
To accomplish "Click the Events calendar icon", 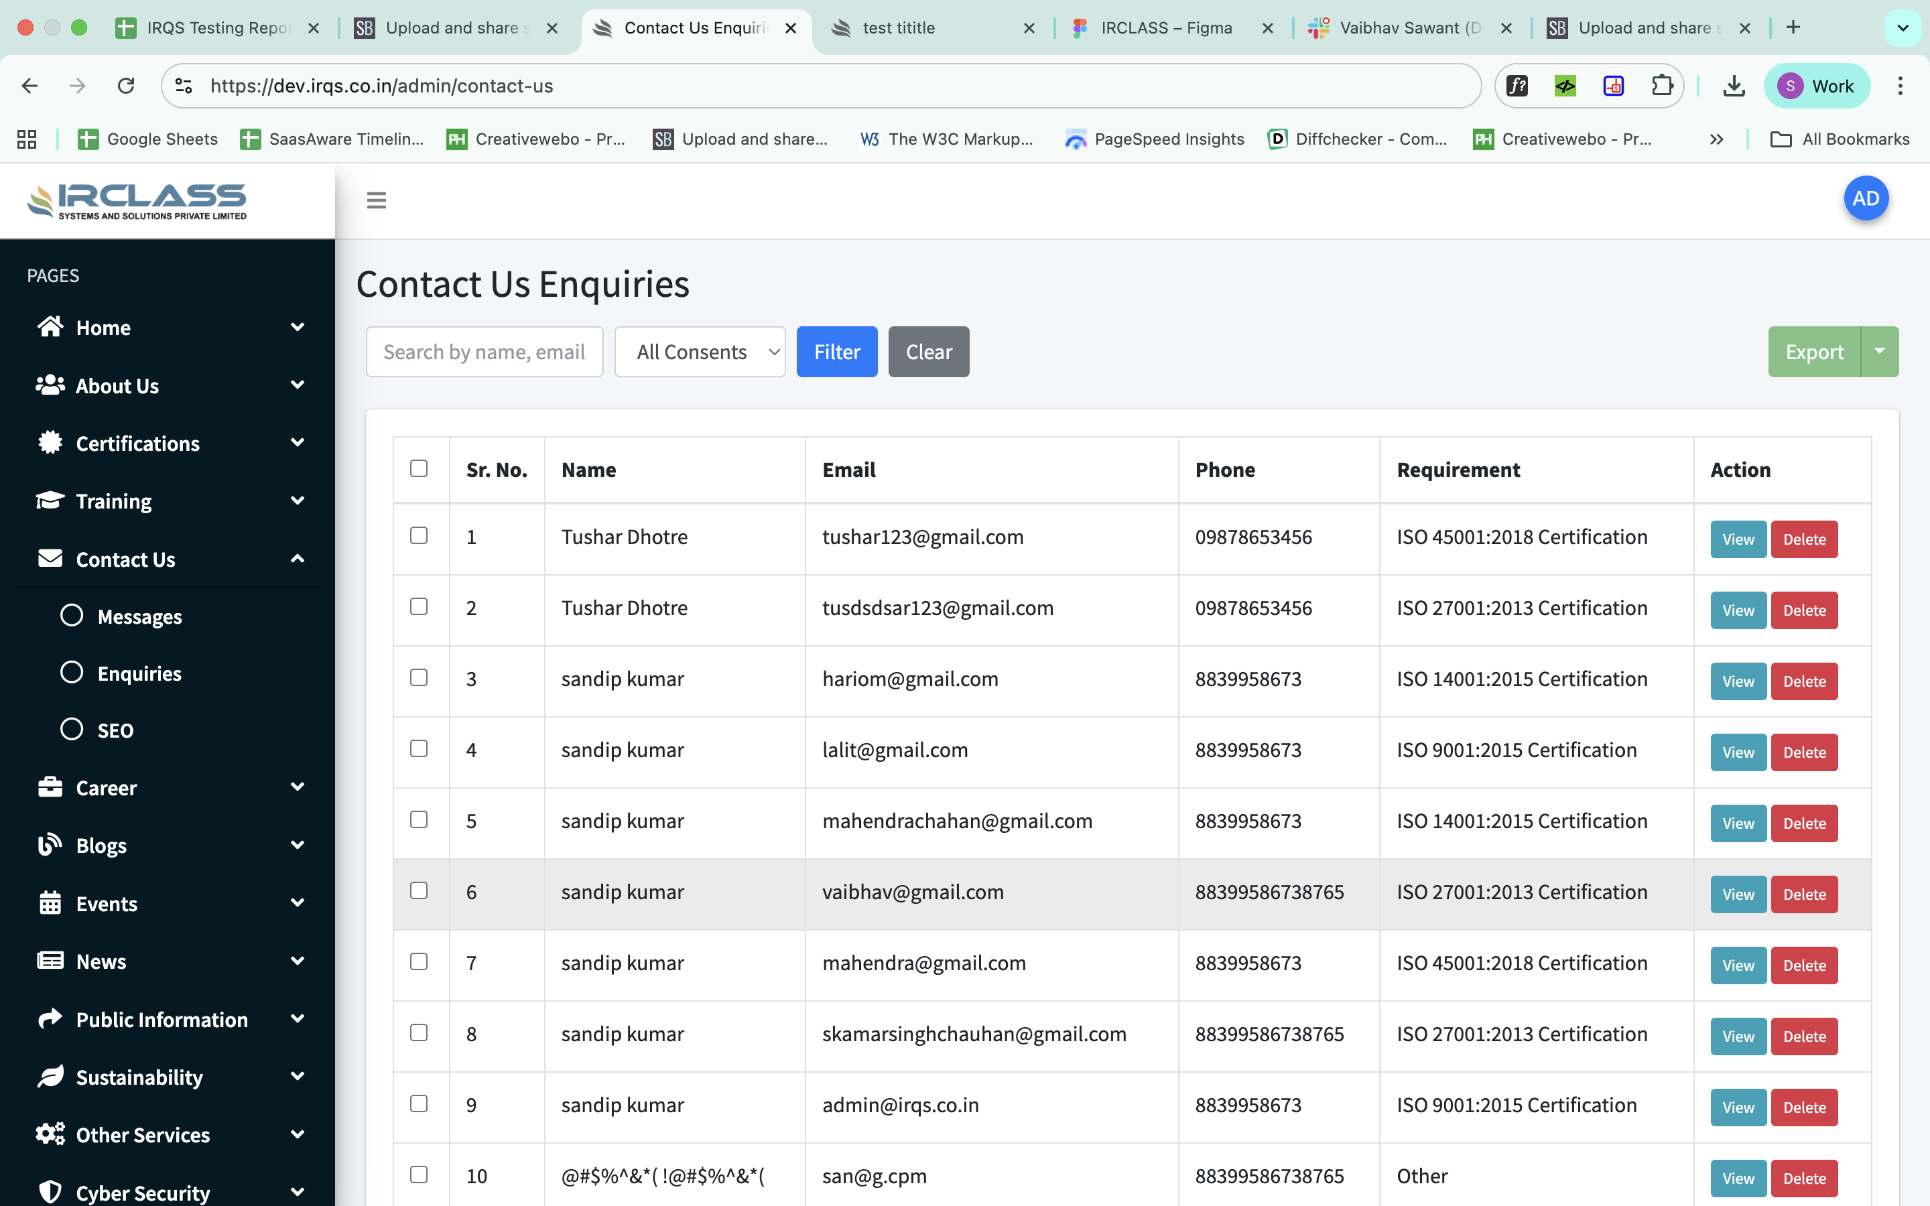I will [x=50, y=903].
